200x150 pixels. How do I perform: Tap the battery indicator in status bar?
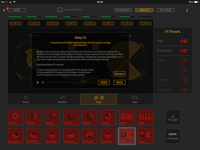(197, 2)
